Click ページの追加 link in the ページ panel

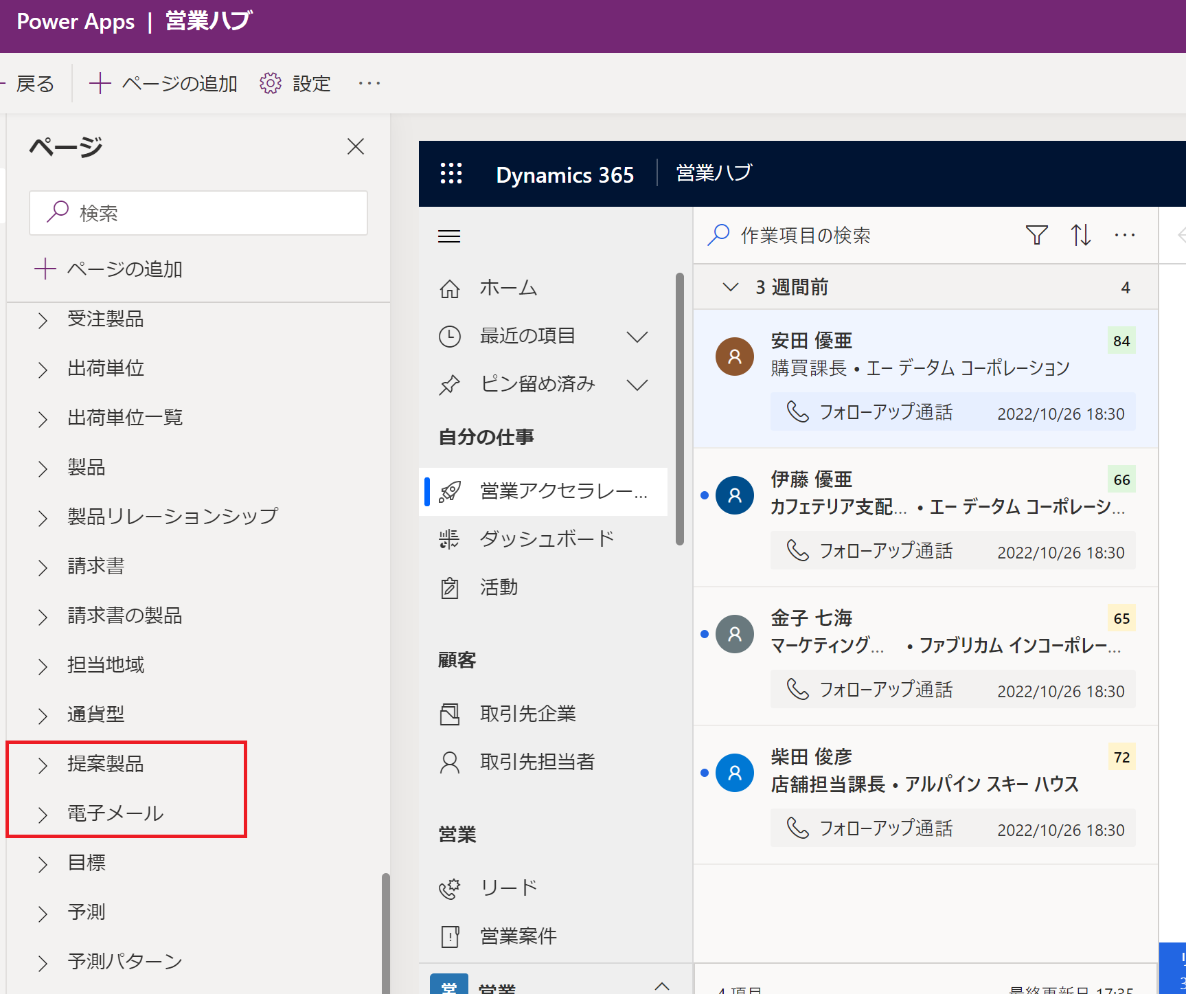(x=109, y=269)
